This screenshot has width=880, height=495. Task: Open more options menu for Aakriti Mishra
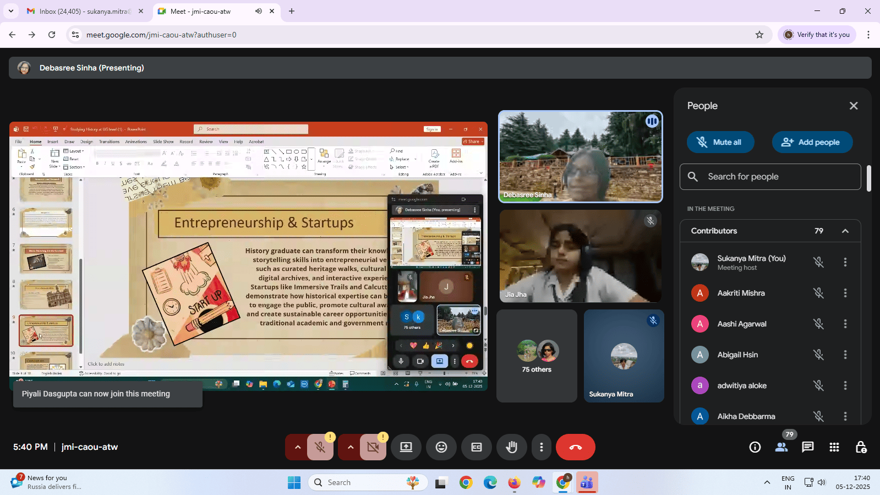(845, 293)
